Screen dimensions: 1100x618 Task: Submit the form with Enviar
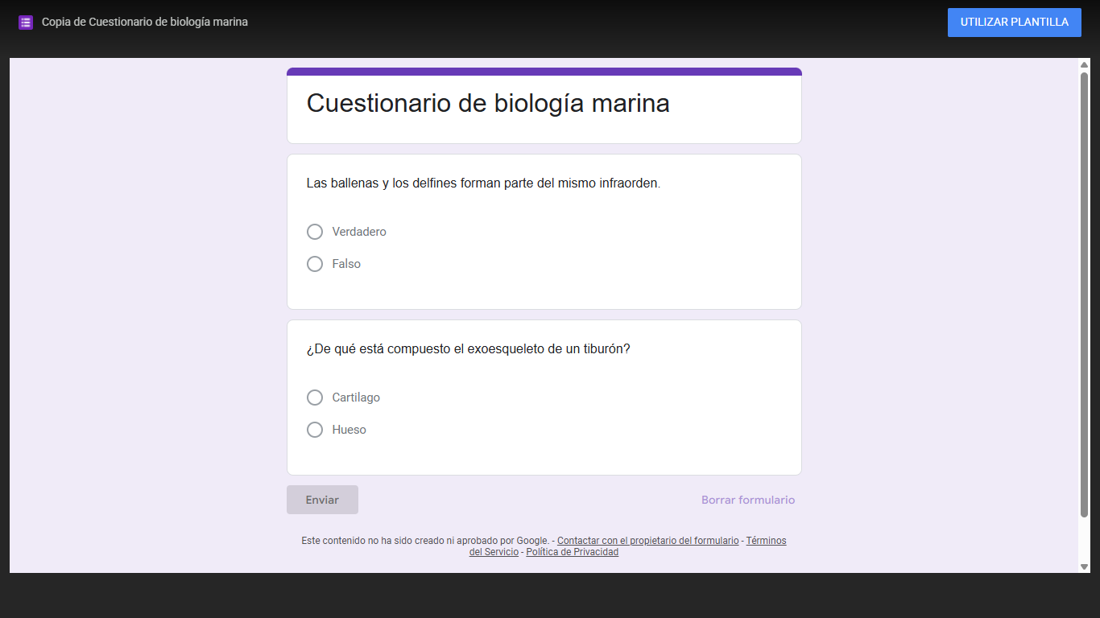(322, 500)
